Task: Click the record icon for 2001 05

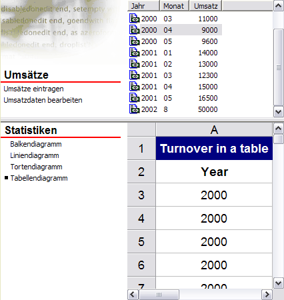Action: pyautogui.click(x=135, y=98)
